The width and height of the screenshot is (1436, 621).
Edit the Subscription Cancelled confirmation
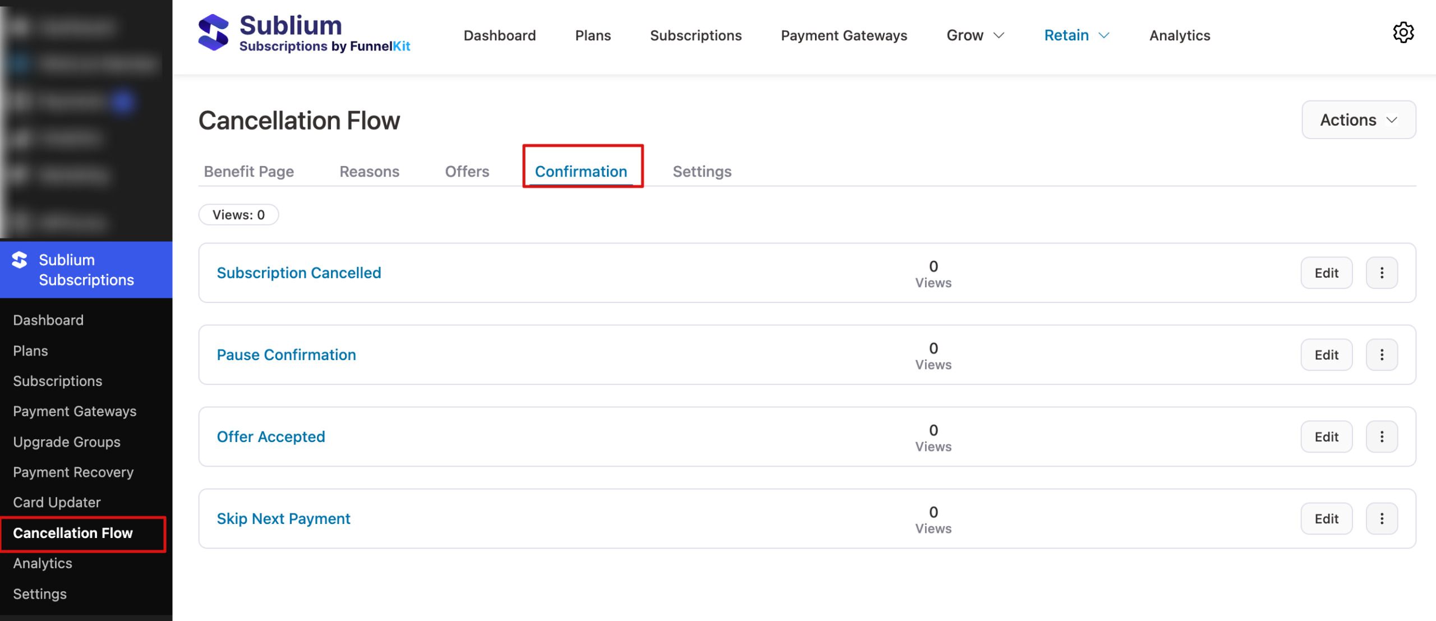[x=1326, y=273]
